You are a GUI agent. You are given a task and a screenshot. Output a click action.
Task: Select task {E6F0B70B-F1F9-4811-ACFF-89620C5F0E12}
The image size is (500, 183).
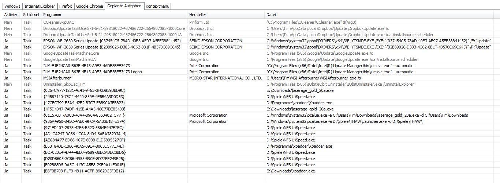click(x=251, y=171)
